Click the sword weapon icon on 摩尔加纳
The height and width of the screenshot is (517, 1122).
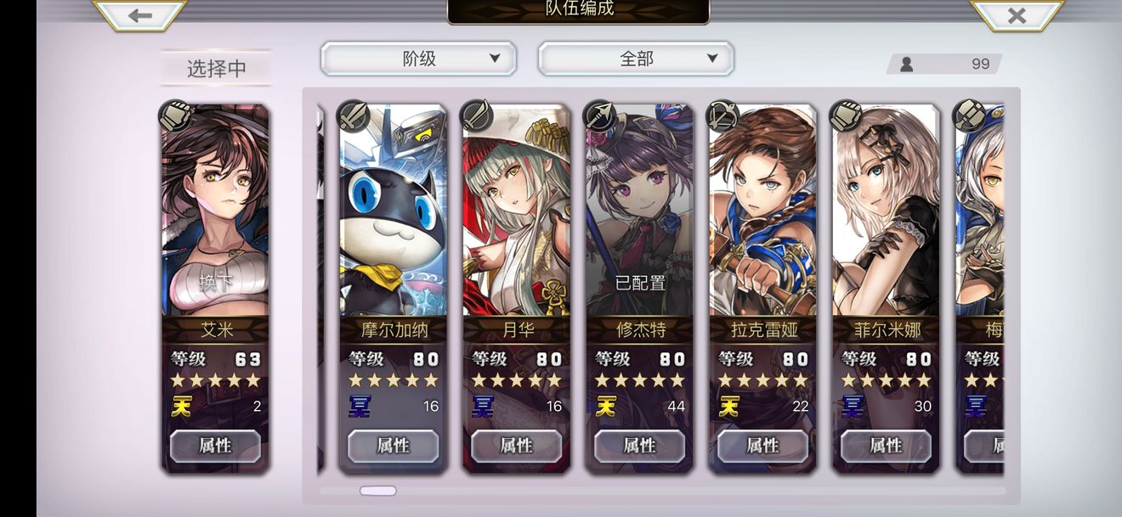pyautogui.click(x=352, y=115)
